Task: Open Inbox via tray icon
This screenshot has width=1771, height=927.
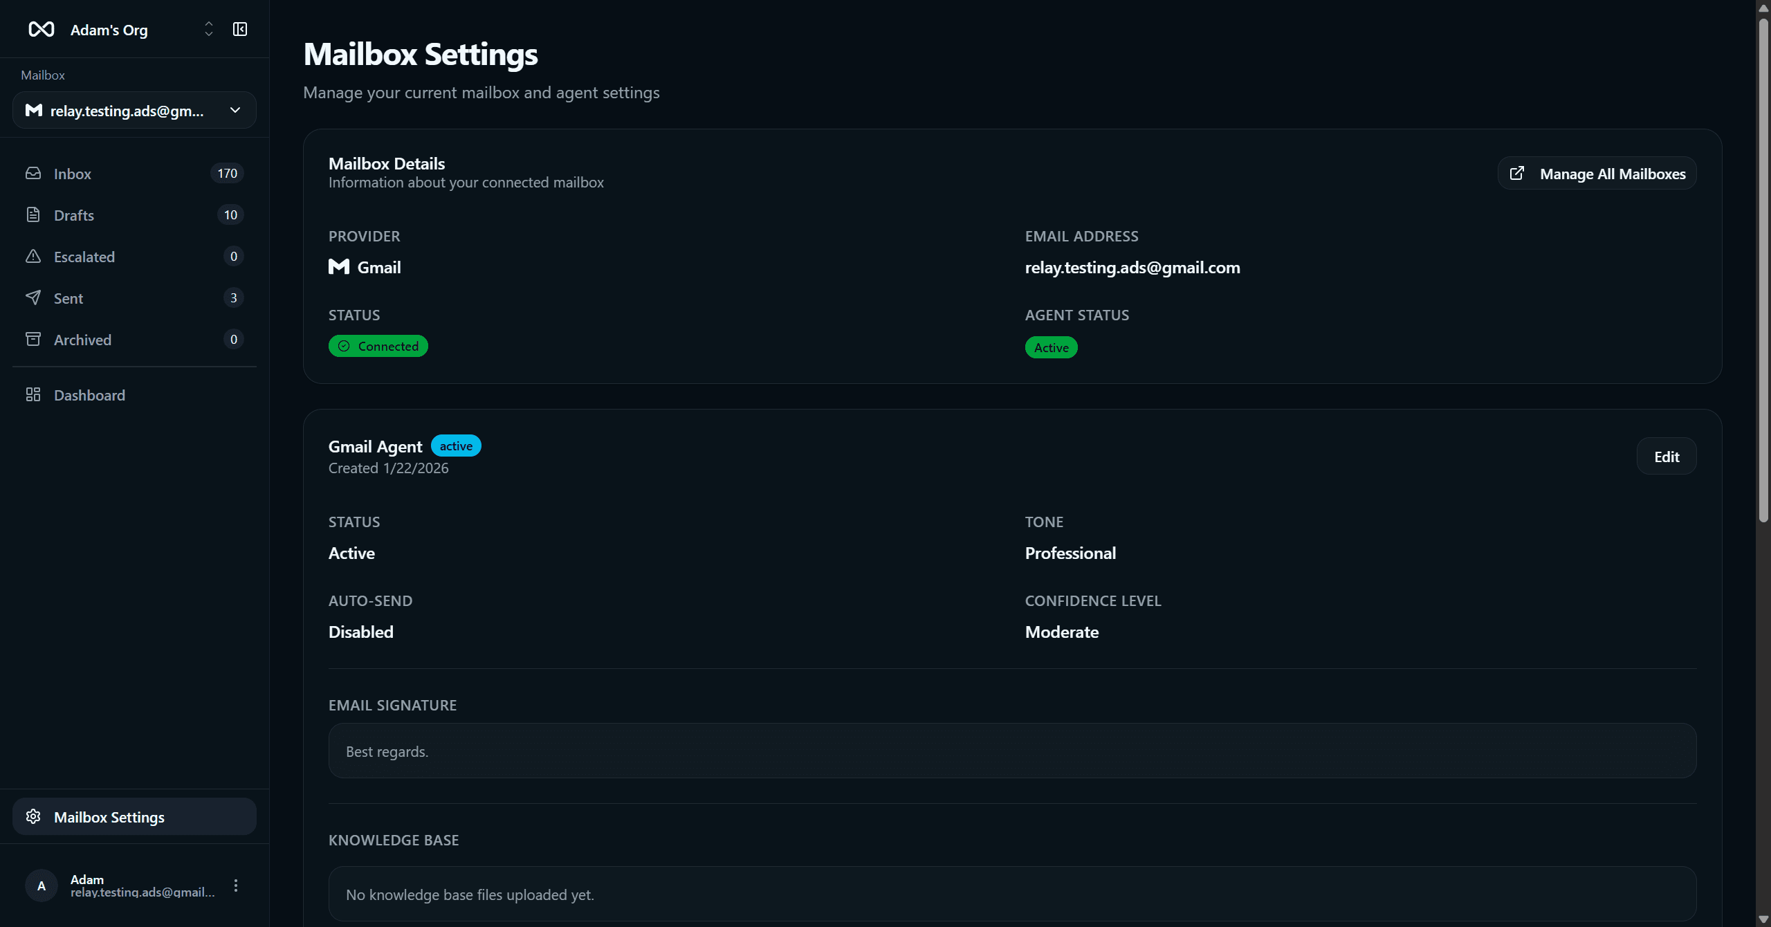Action: pos(33,173)
